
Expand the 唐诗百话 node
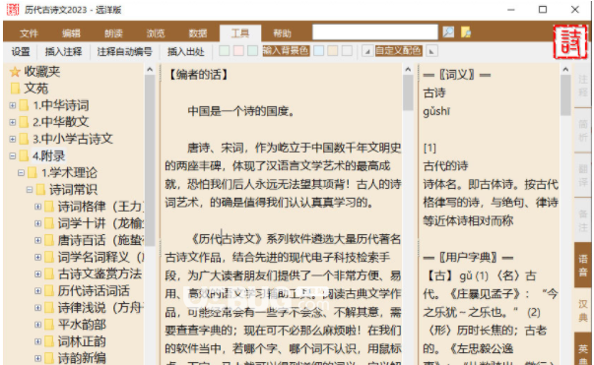pyautogui.click(x=37, y=240)
